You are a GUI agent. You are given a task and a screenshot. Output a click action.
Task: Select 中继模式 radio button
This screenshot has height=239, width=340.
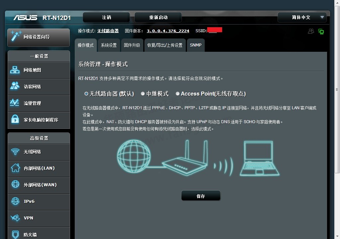[143, 94]
